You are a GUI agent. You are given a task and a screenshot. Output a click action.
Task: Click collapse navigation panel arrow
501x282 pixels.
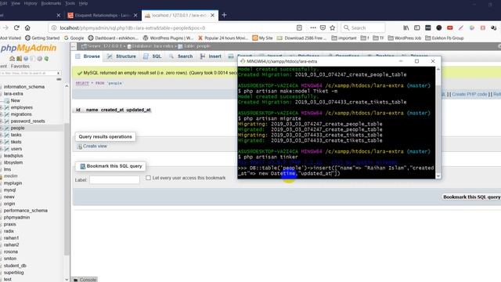click(74, 46)
